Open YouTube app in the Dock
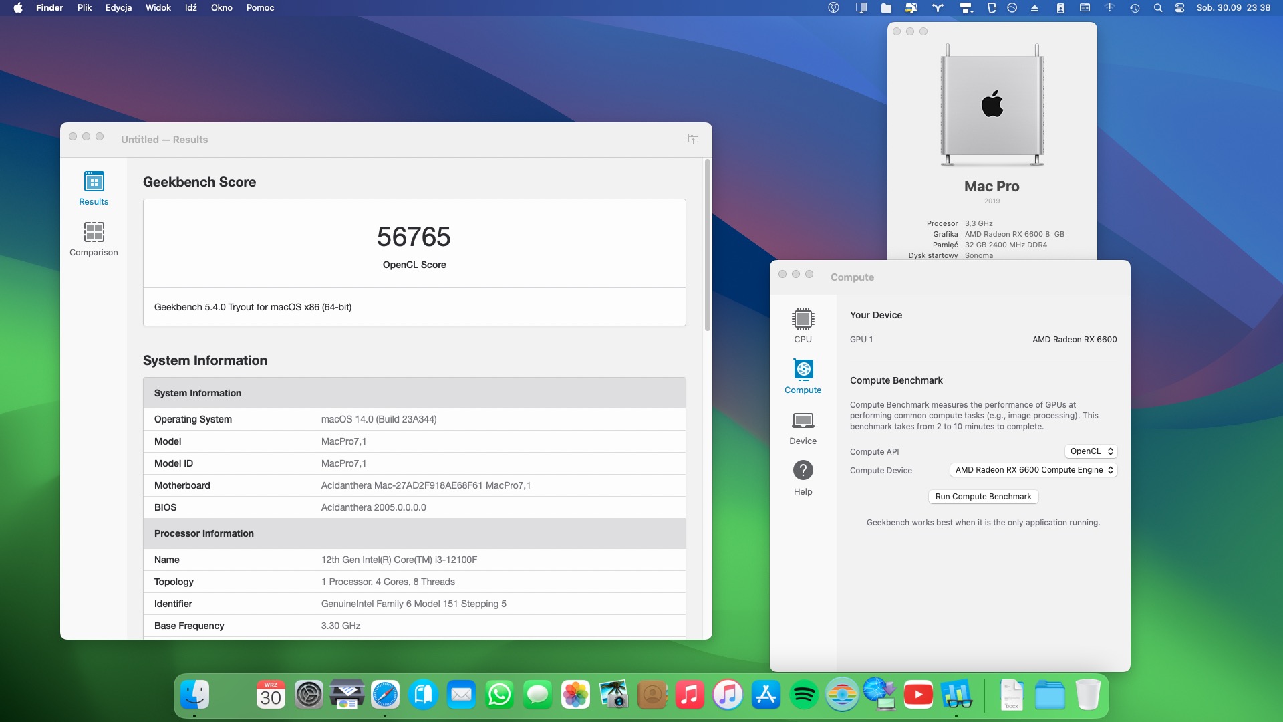This screenshot has height=722, width=1283. click(x=918, y=695)
